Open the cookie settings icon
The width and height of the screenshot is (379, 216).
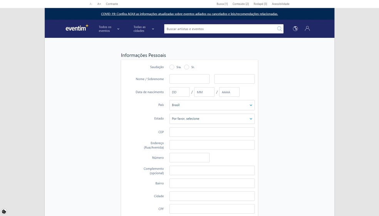click(x=4, y=211)
